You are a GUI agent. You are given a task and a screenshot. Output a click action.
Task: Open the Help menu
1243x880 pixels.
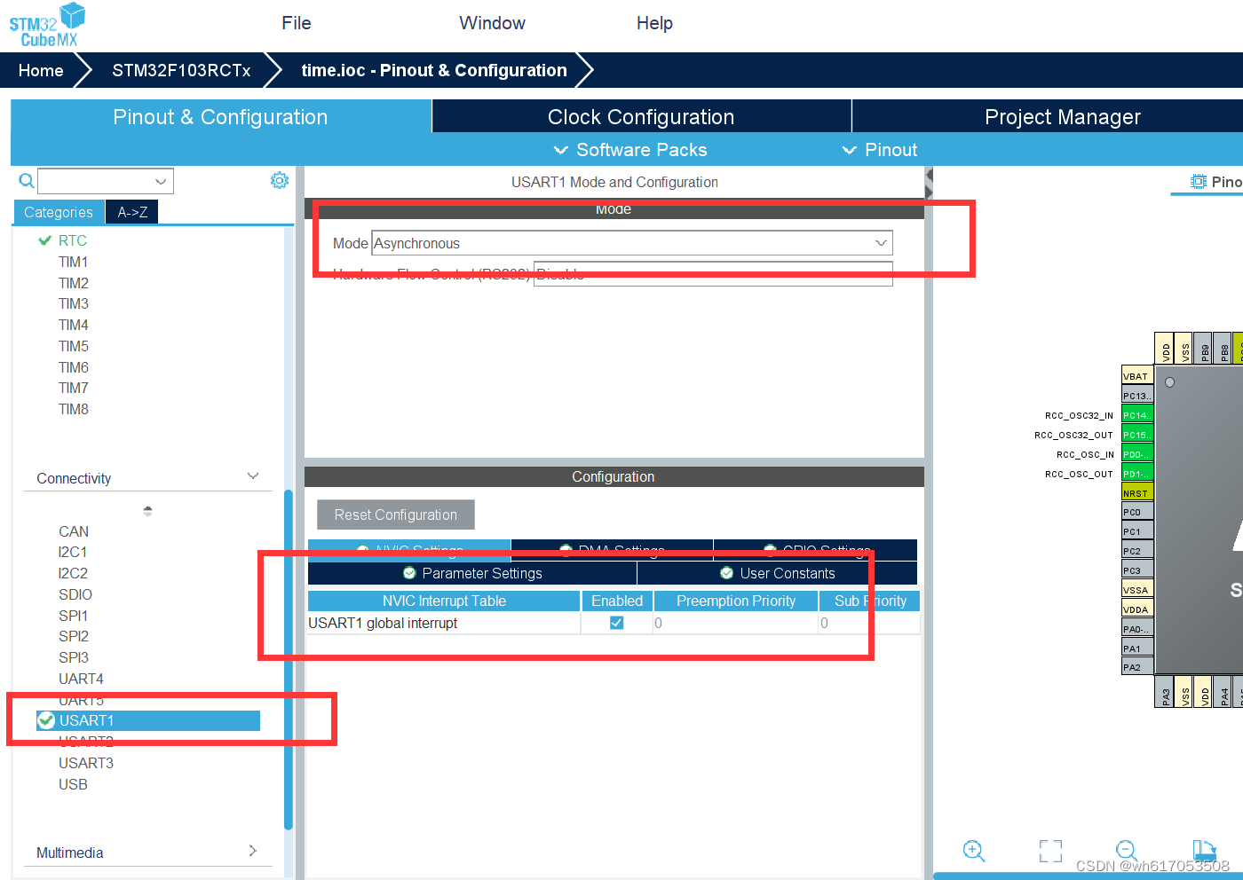coord(654,23)
